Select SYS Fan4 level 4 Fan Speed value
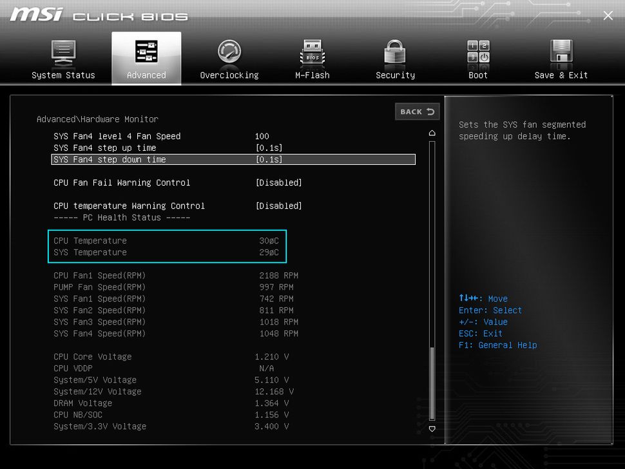The width and height of the screenshot is (625, 469). point(262,137)
